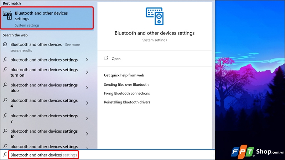Click the 'Search the web' section header
The width and height of the screenshot is (285, 160).
[15, 35]
